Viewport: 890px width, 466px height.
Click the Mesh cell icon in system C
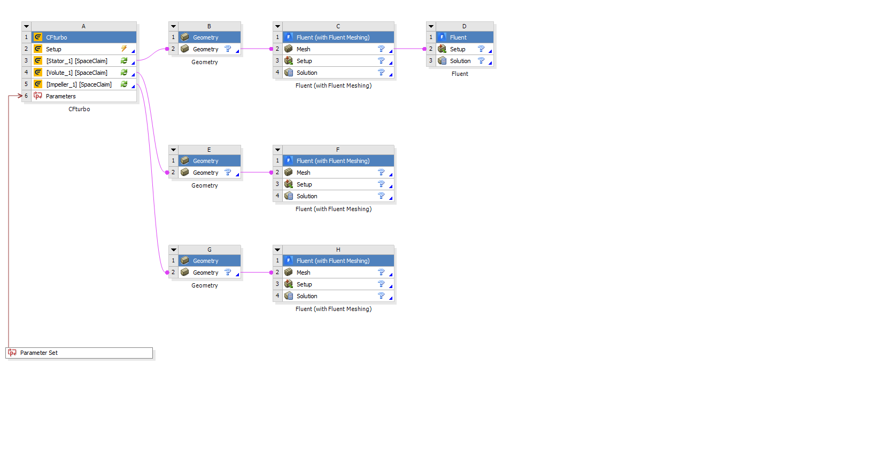point(289,49)
